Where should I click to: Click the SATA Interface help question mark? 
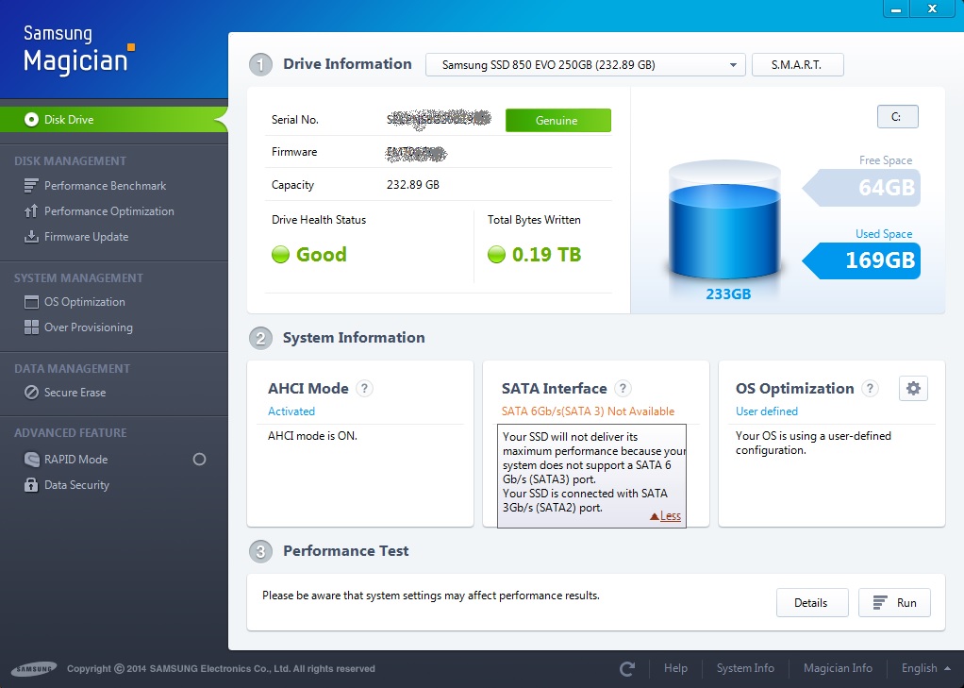point(623,388)
